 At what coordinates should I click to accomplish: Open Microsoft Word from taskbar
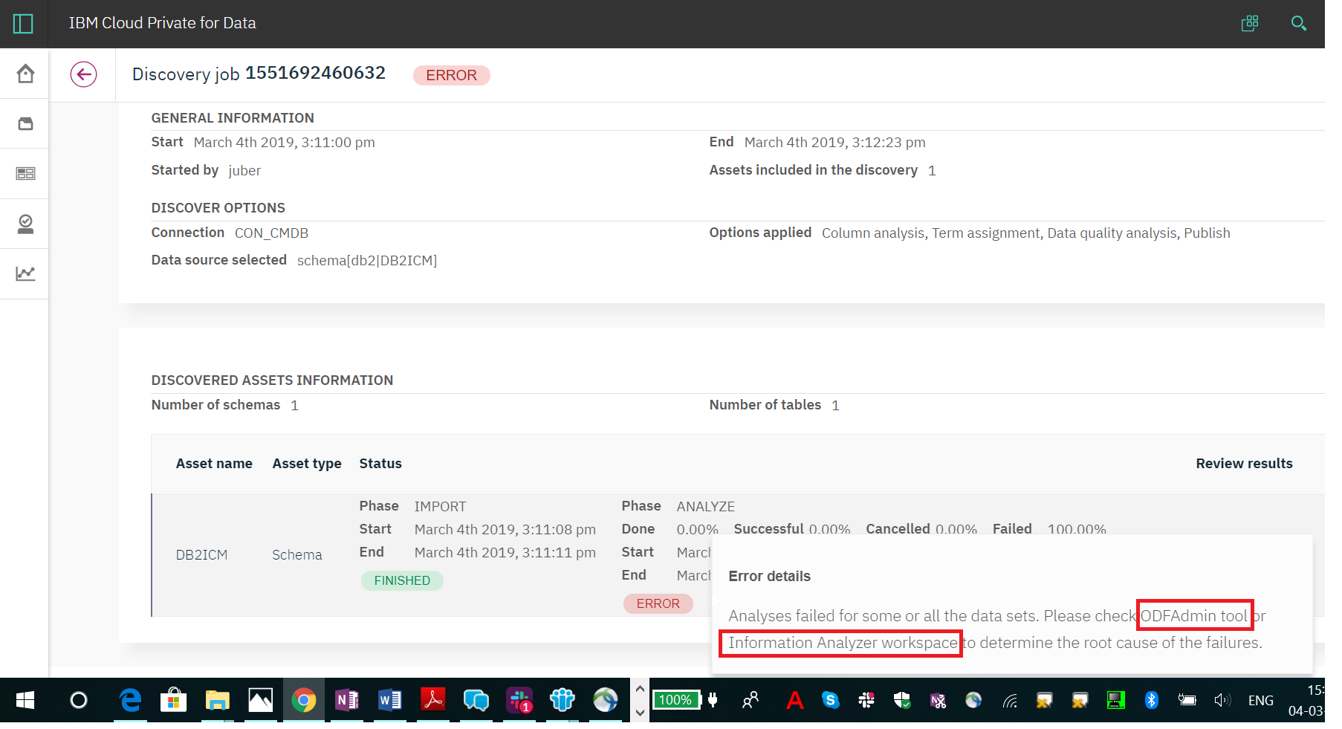[x=390, y=700]
